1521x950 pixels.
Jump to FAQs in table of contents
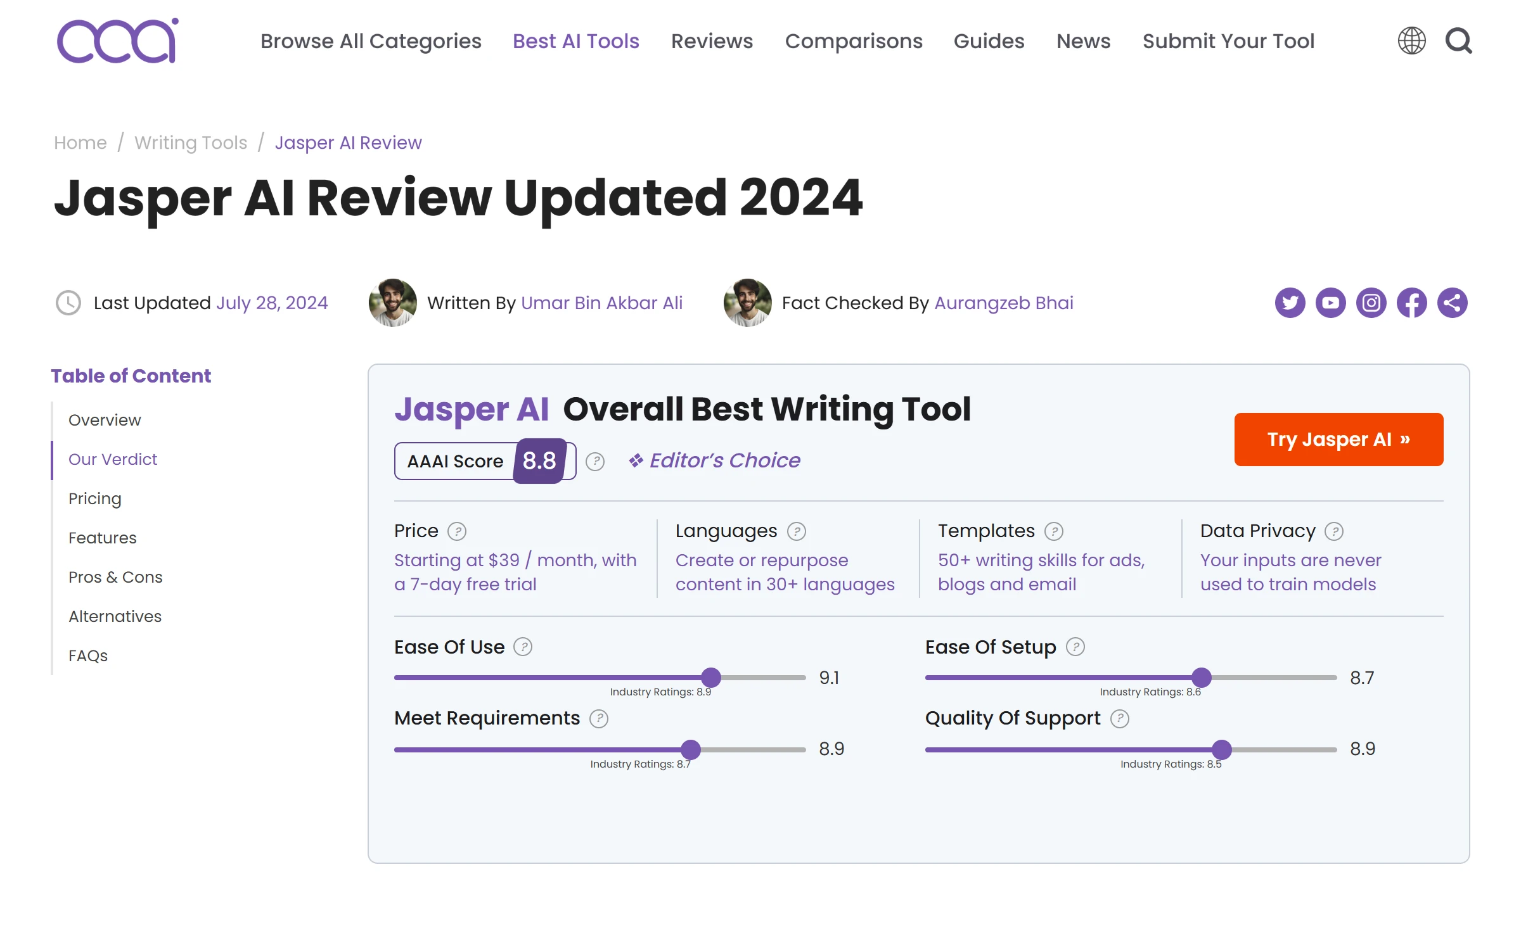point(88,655)
